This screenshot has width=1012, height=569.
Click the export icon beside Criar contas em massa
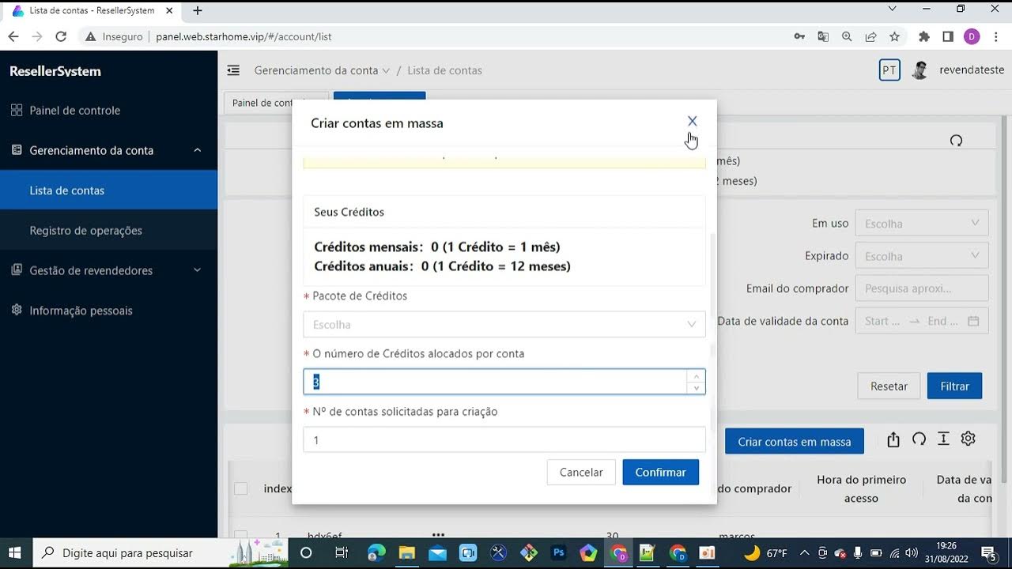pyautogui.click(x=893, y=439)
